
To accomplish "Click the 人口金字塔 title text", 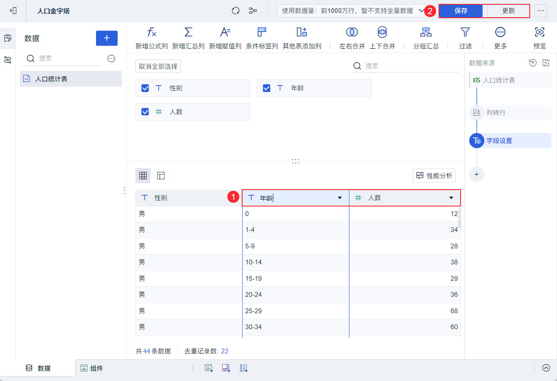I will coord(53,11).
